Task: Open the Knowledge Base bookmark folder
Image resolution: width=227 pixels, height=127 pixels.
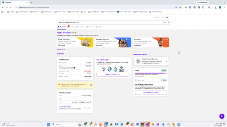Action: tap(140, 12)
